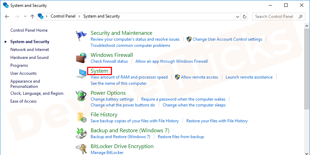310x155 pixels.
Task: Open Network and Internet category
Action: [30, 50]
